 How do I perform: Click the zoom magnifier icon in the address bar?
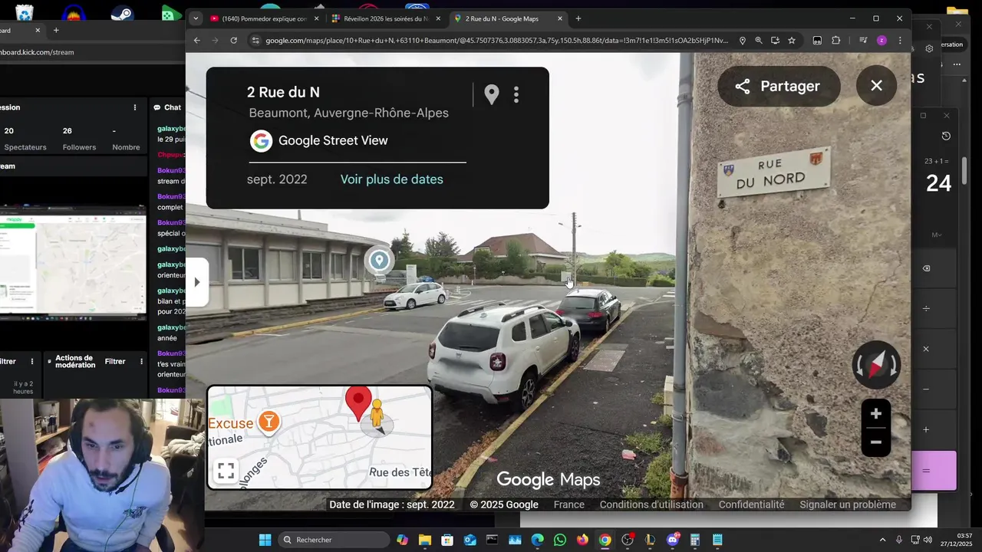[x=758, y=41]
